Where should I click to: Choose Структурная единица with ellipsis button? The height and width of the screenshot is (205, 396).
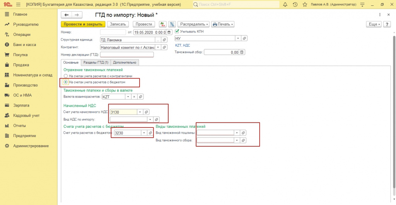pos(158,40)
